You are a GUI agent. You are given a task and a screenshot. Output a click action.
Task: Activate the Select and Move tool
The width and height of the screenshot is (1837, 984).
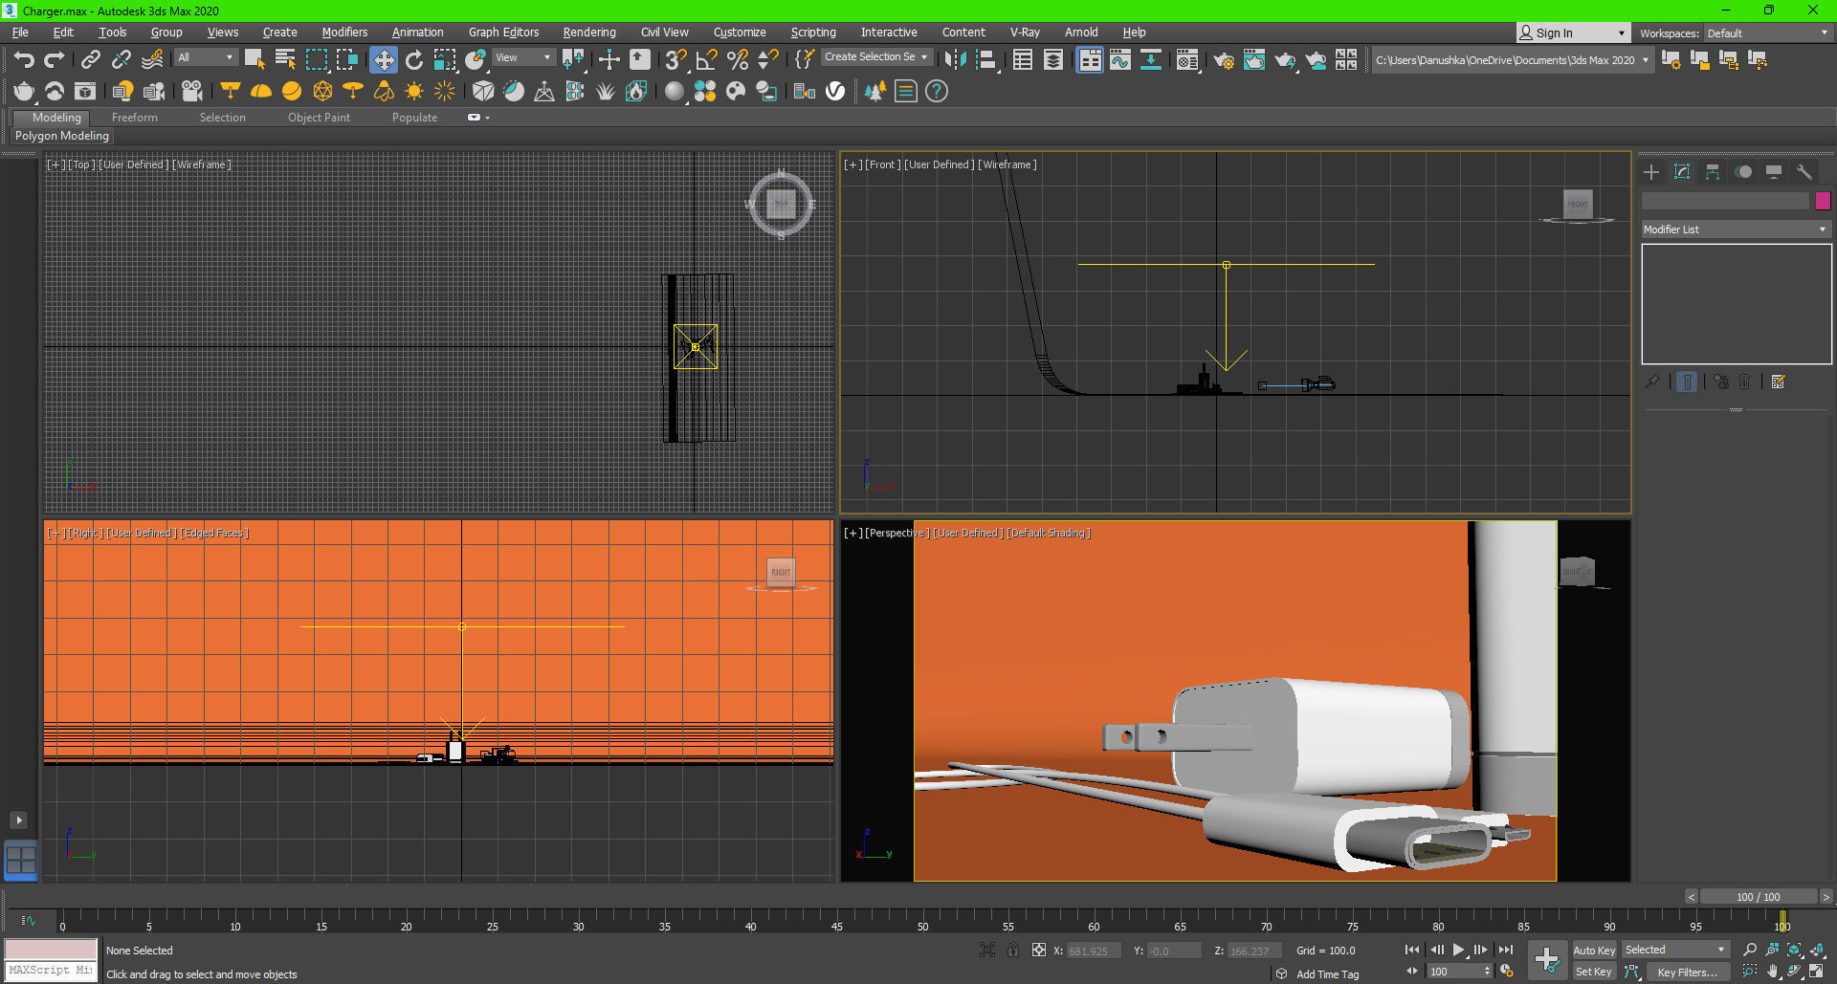coord(383,59)
